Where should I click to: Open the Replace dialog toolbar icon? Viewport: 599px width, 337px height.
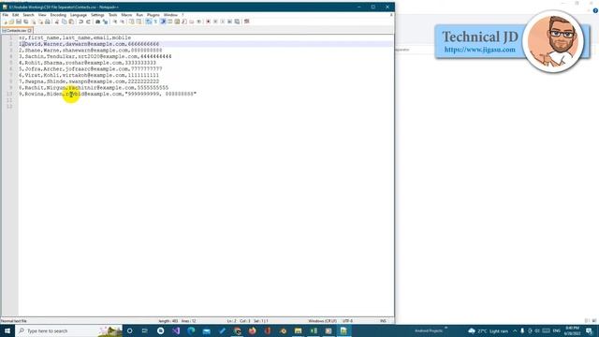coord(106,22)
